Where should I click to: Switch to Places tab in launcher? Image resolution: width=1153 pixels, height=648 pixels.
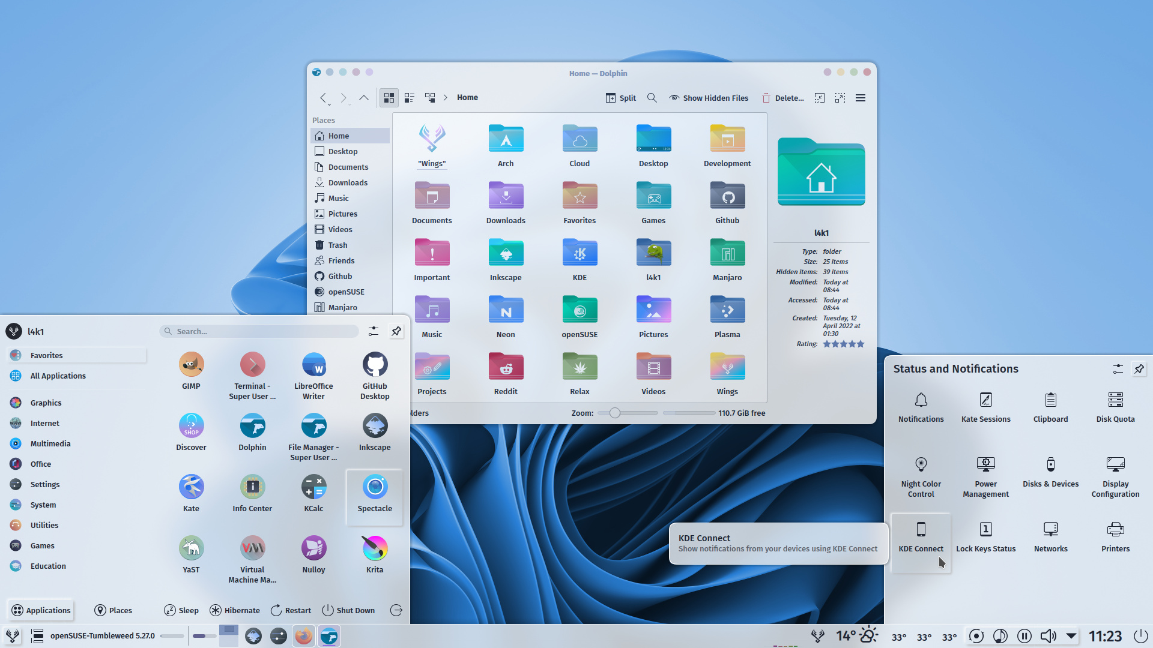click(x=113, y=610)
